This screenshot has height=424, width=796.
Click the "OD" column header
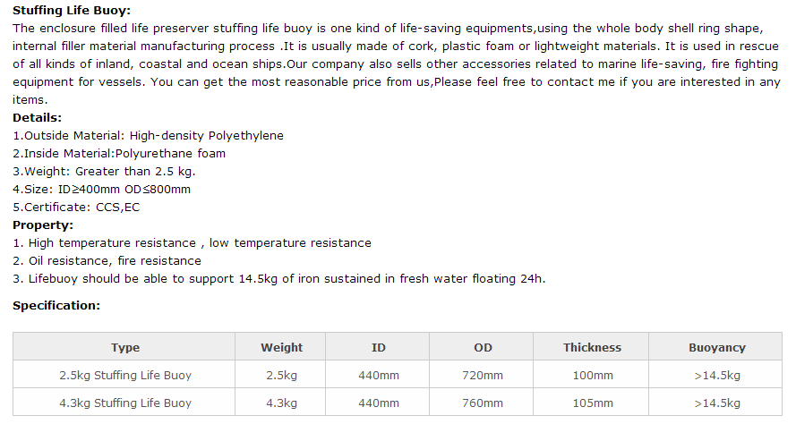483,348
